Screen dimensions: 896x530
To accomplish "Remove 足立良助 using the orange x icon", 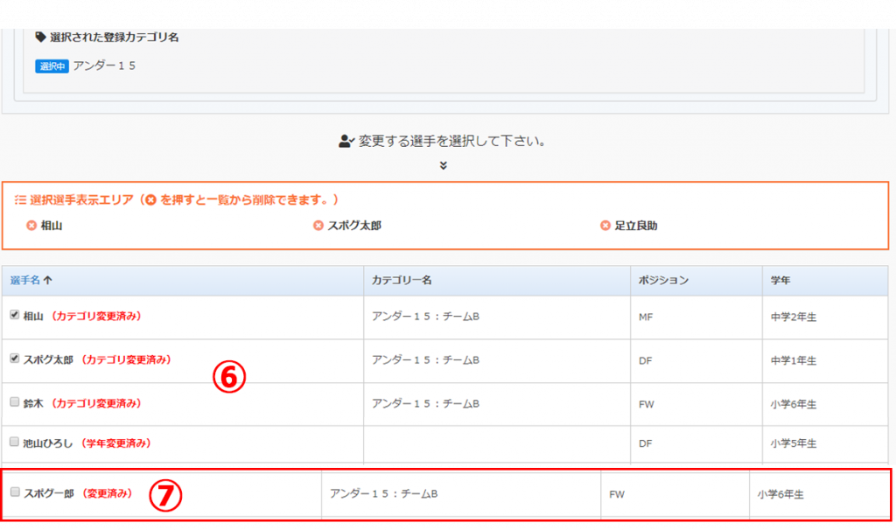I will pyautogui.click(x=605, y=226).
